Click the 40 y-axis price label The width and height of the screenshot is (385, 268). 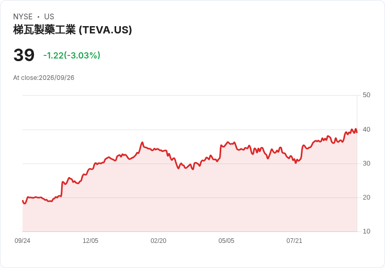pyautogui.click(x=366, y=130)
